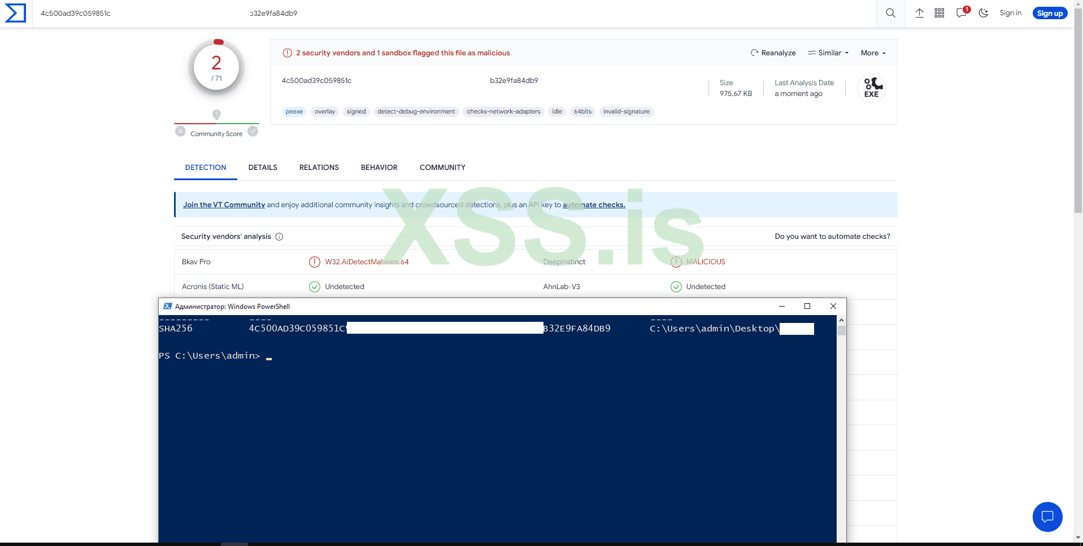Image resolution: width=1083 pixels, height=546 pixels.
Task: Click the Acronis (Static ML) vendor name
Action: coord(213,287)
